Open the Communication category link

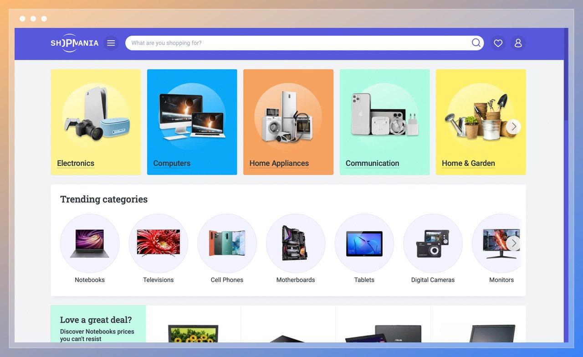coord(372,163)
